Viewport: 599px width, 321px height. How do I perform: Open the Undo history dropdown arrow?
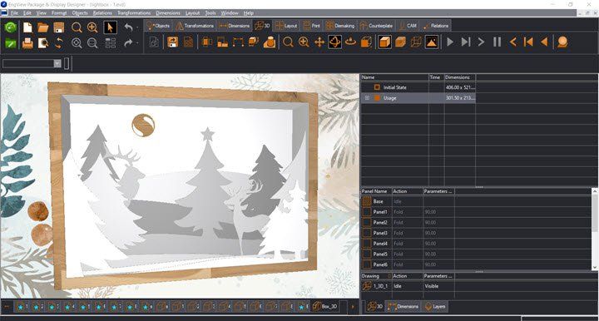137,27
